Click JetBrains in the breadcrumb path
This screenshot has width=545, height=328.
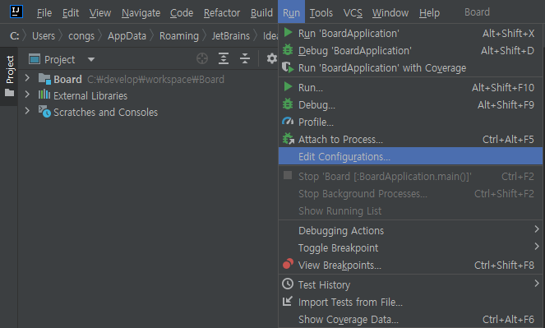click(231, 36)
